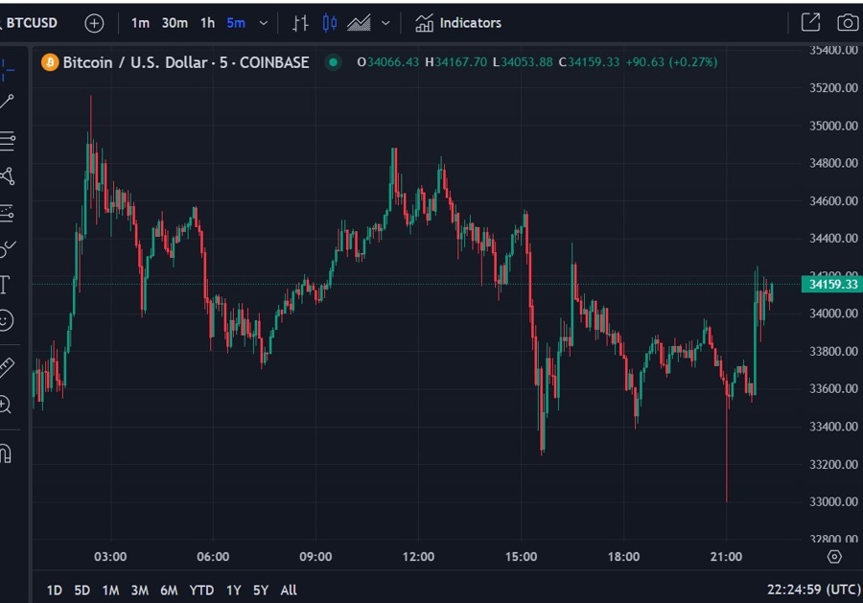The image size is (863, 603).
Task: Click the 15:00 time axis label
Action: point(522,557)
